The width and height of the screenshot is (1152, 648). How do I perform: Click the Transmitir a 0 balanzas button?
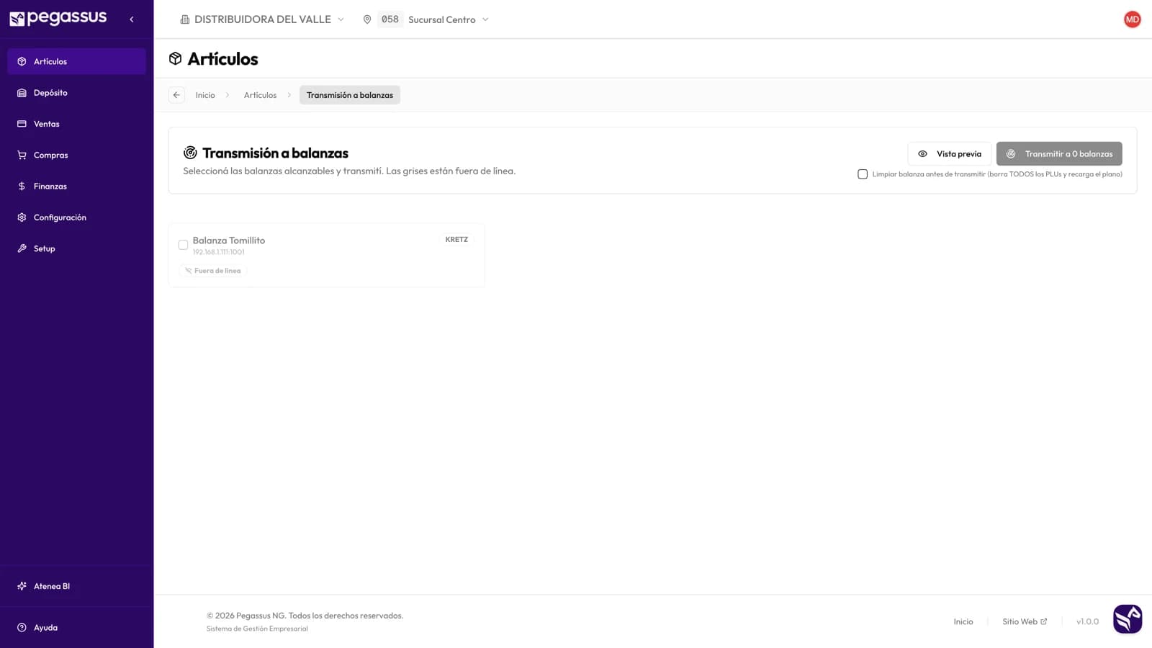point(1059,153)
